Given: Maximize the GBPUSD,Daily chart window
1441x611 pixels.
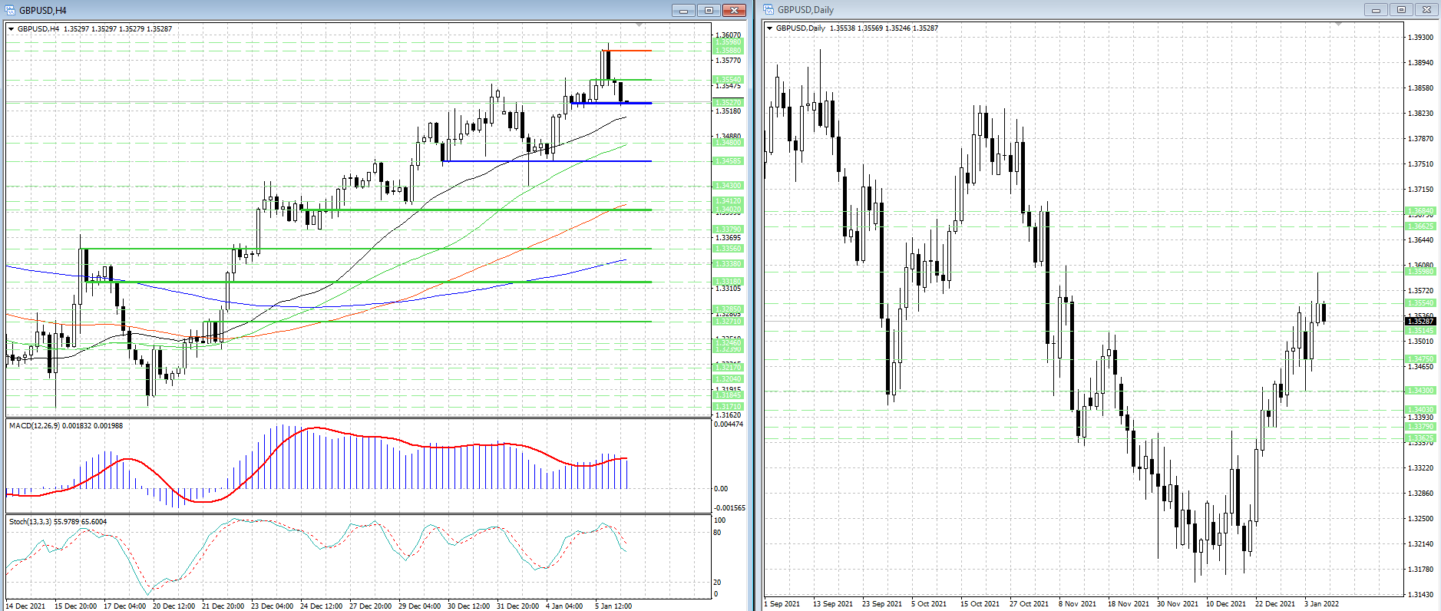Looking at the screenshot, I should 1401,10.
